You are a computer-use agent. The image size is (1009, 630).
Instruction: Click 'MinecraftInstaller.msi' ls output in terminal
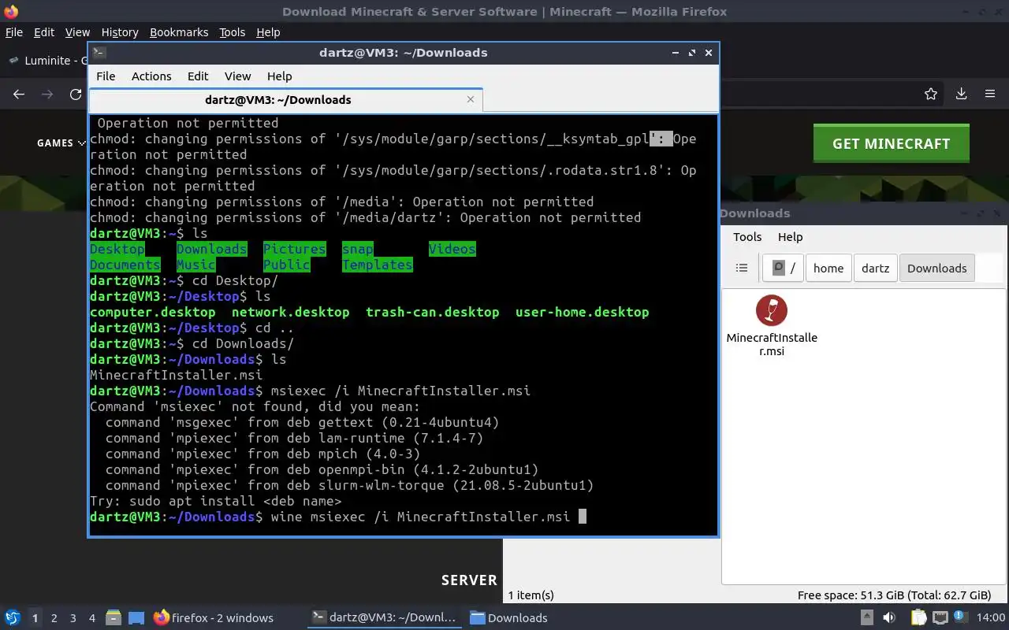[x=176, y=375]
